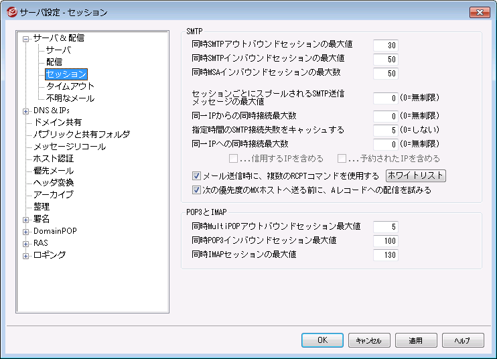Open help with the ヘルプ button
The height and width of the screenshot is (359, 497).
(x=463, y=340)
